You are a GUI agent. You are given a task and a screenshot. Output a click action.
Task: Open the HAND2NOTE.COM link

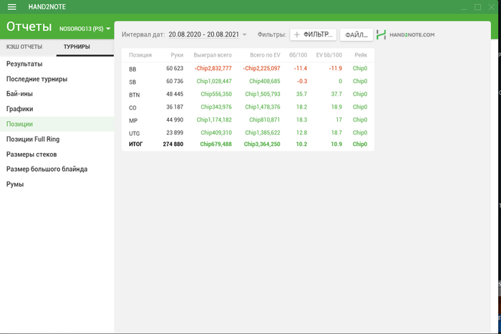412,35
